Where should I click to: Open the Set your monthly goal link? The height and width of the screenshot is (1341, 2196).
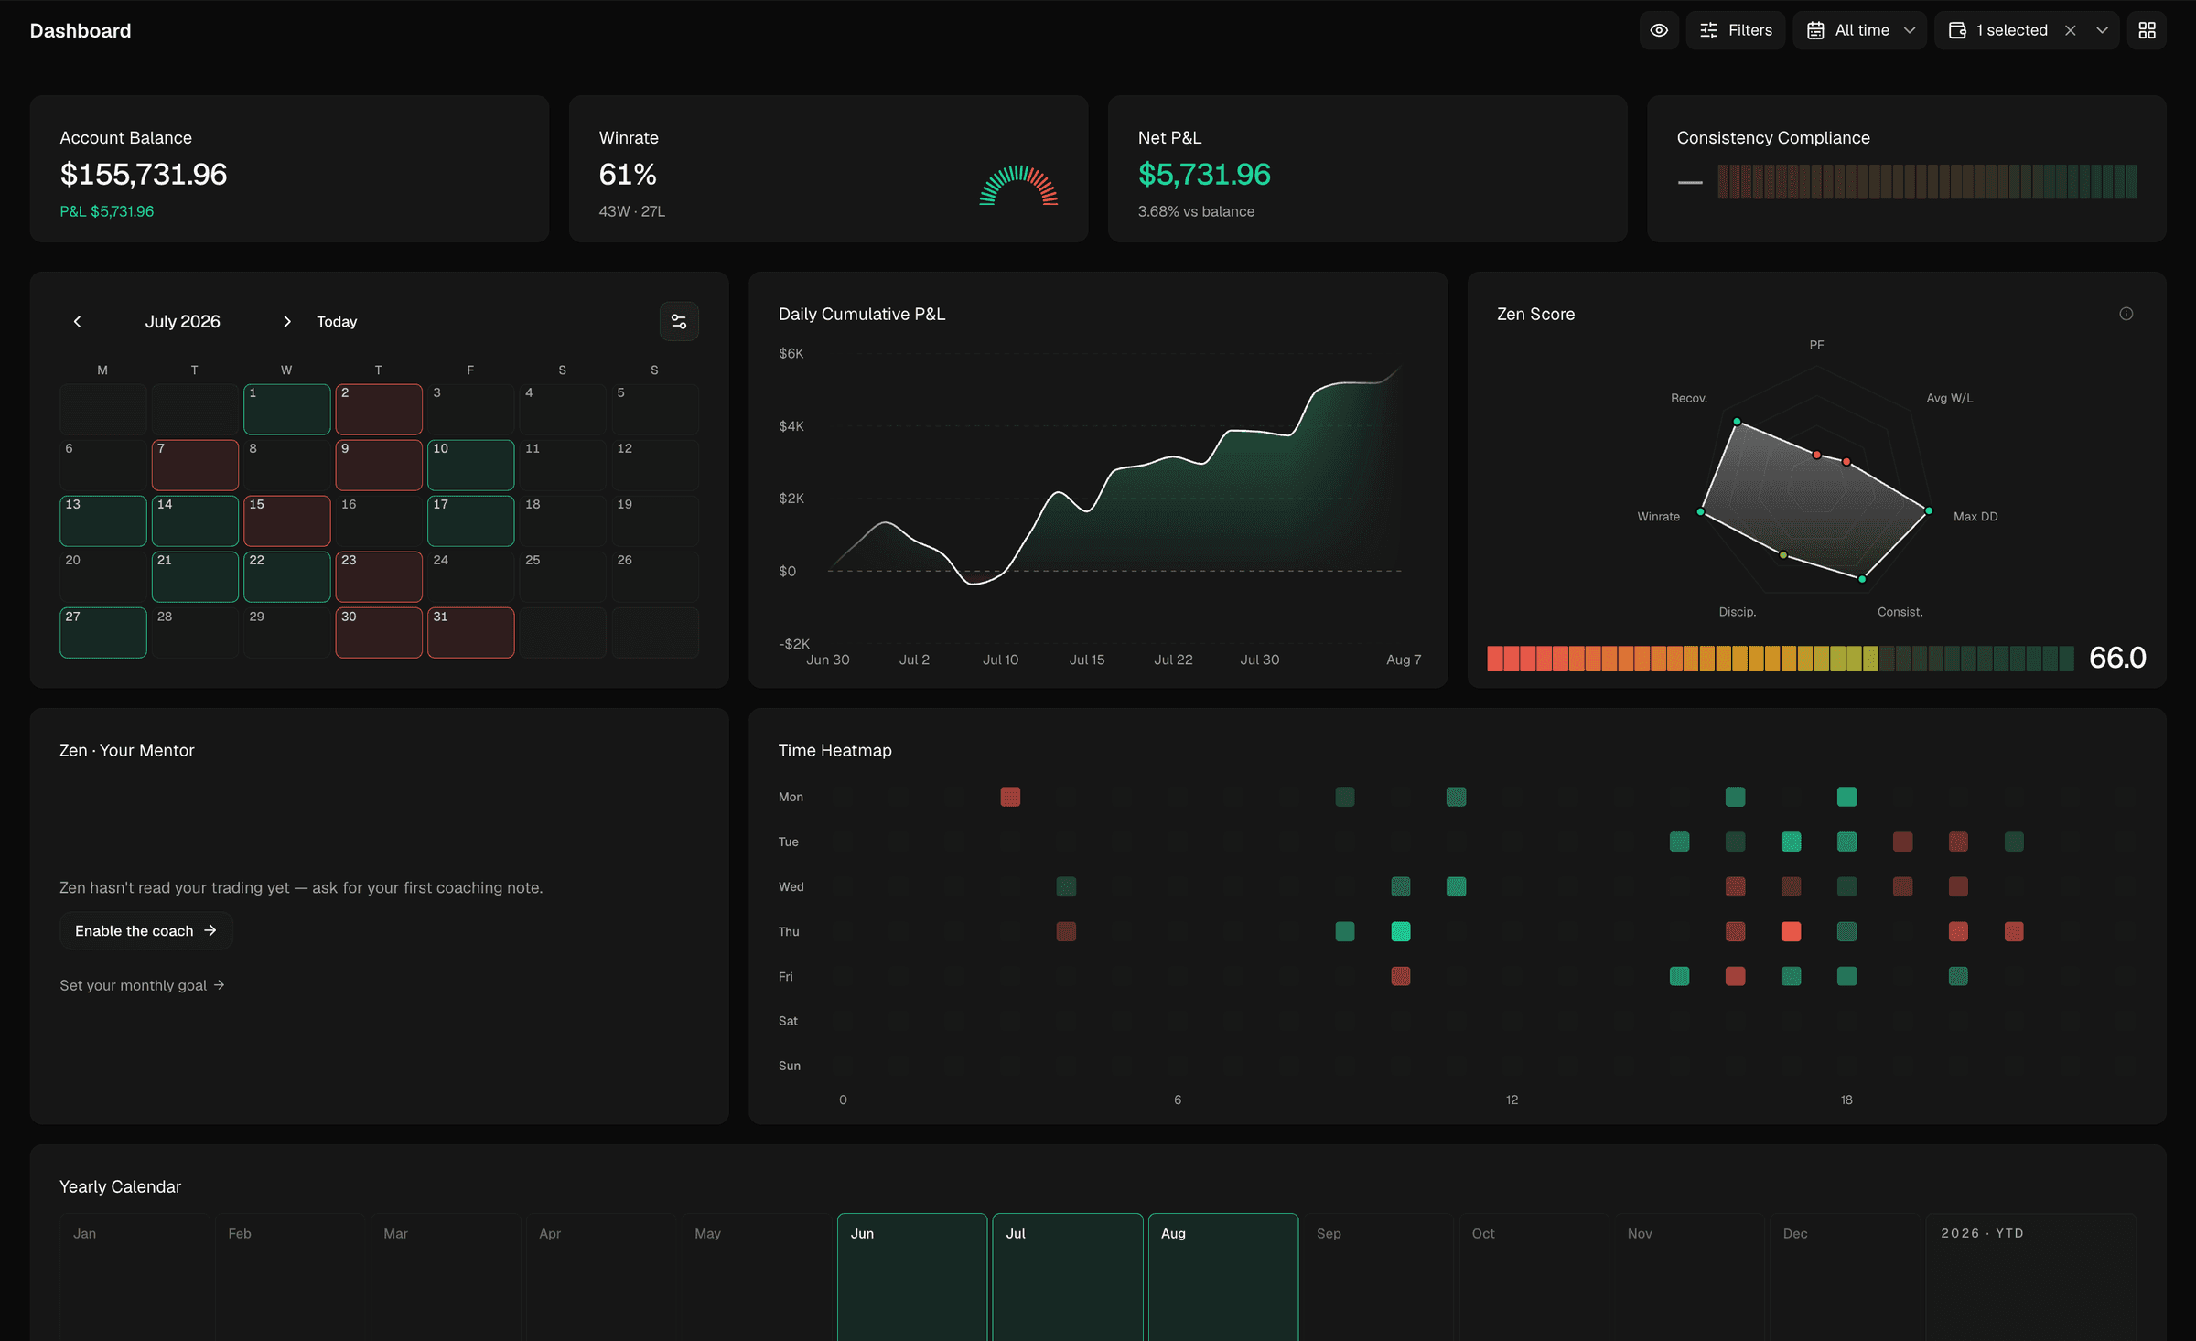[142, 985]
